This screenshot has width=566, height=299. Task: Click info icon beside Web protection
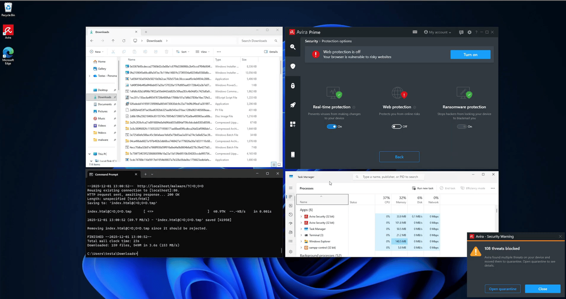coord(415,107)
